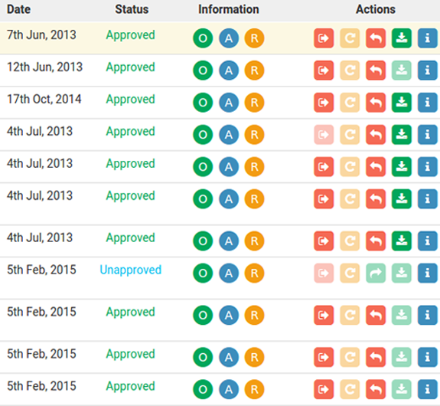Click the orange R badge in the Unapproved row
This screenshot has height=406, width=440.
point(254,273)
